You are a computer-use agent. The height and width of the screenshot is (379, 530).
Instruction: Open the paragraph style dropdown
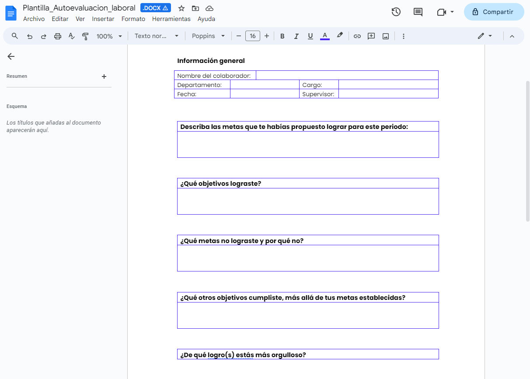(x=157, y=36)
